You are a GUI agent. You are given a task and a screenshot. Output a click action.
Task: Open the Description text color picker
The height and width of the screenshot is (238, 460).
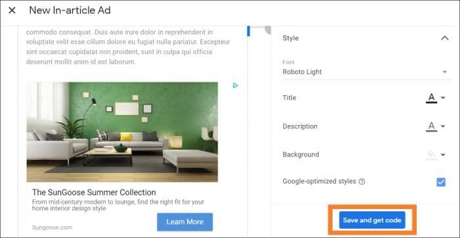coord(432,126)
